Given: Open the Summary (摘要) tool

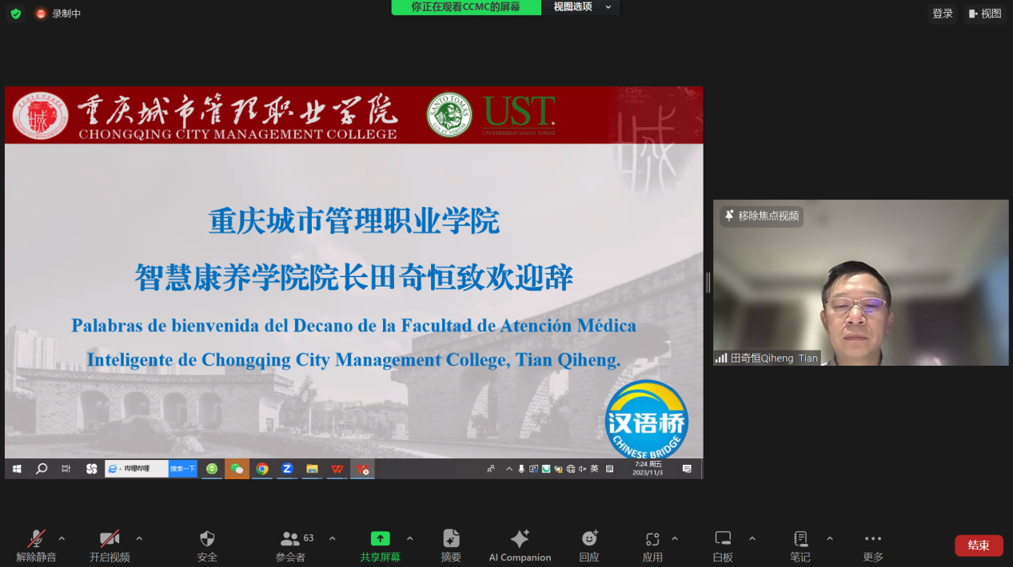Looking at the screenshot, I should (x=451, y=539).
